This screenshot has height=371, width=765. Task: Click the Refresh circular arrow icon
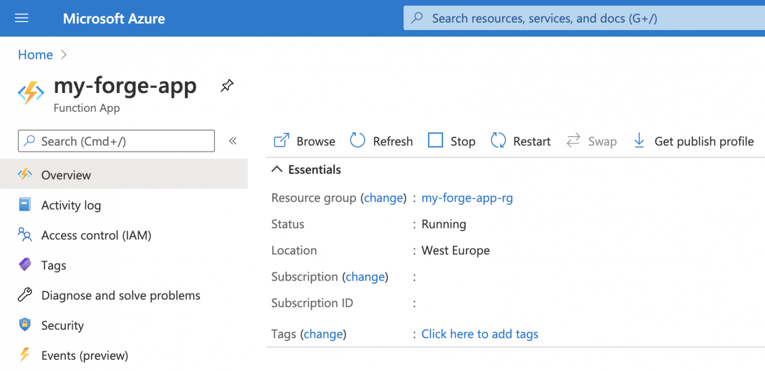[x=357, y=140]
